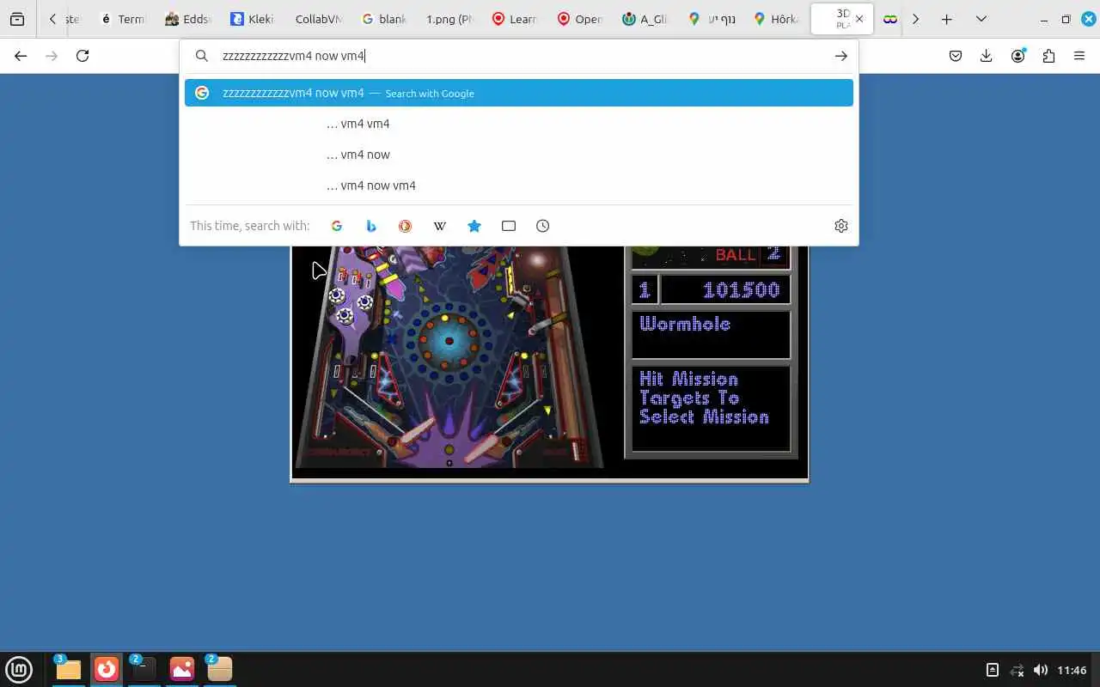Image resolution: width=1100 pixels, height=687 pixels.
Task: Open the Pocket save icon in toolbar
Action: [x=956, y=56]
